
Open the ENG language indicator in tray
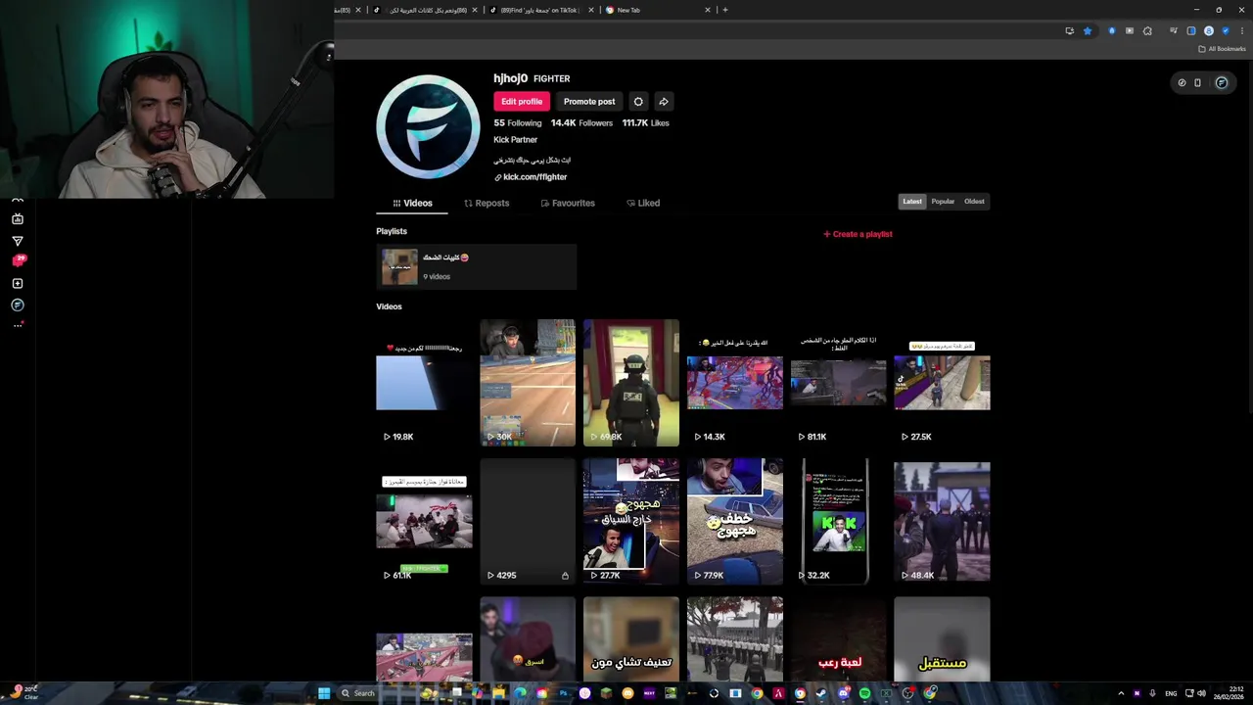1171,693
